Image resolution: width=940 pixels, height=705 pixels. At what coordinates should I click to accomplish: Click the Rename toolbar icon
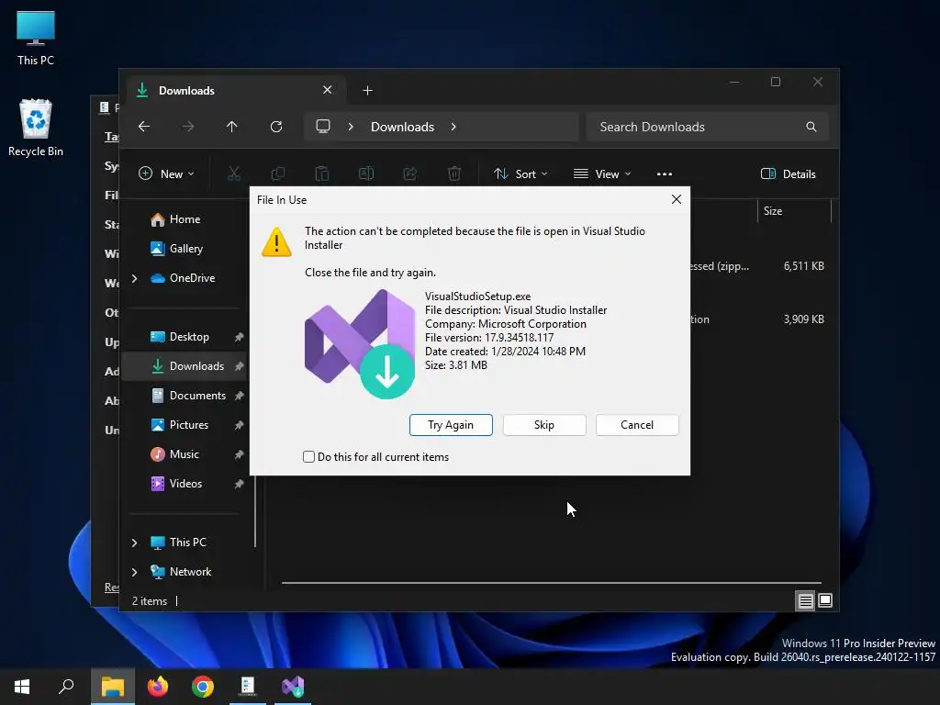(365, 173)
